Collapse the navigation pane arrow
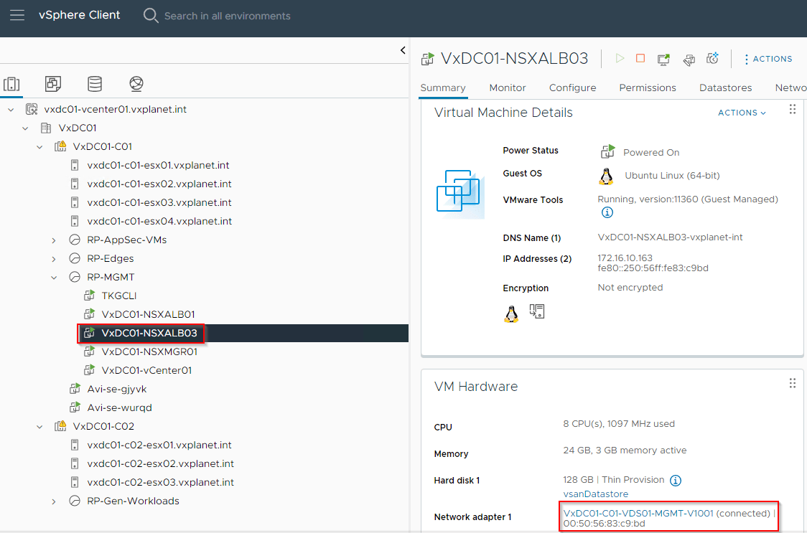This screenshot has width=807, height=533. (x=403, y=50)
